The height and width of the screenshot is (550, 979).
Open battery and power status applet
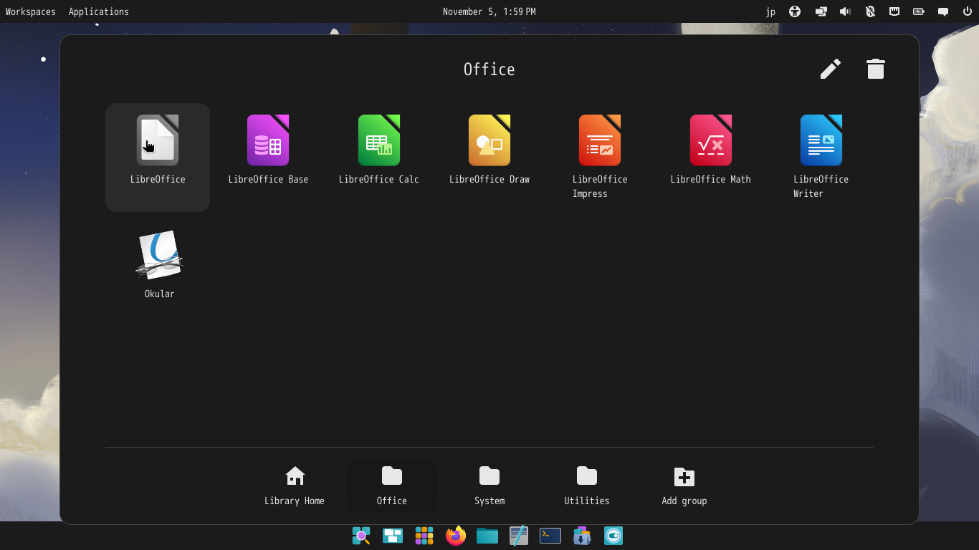click(919, 11)
